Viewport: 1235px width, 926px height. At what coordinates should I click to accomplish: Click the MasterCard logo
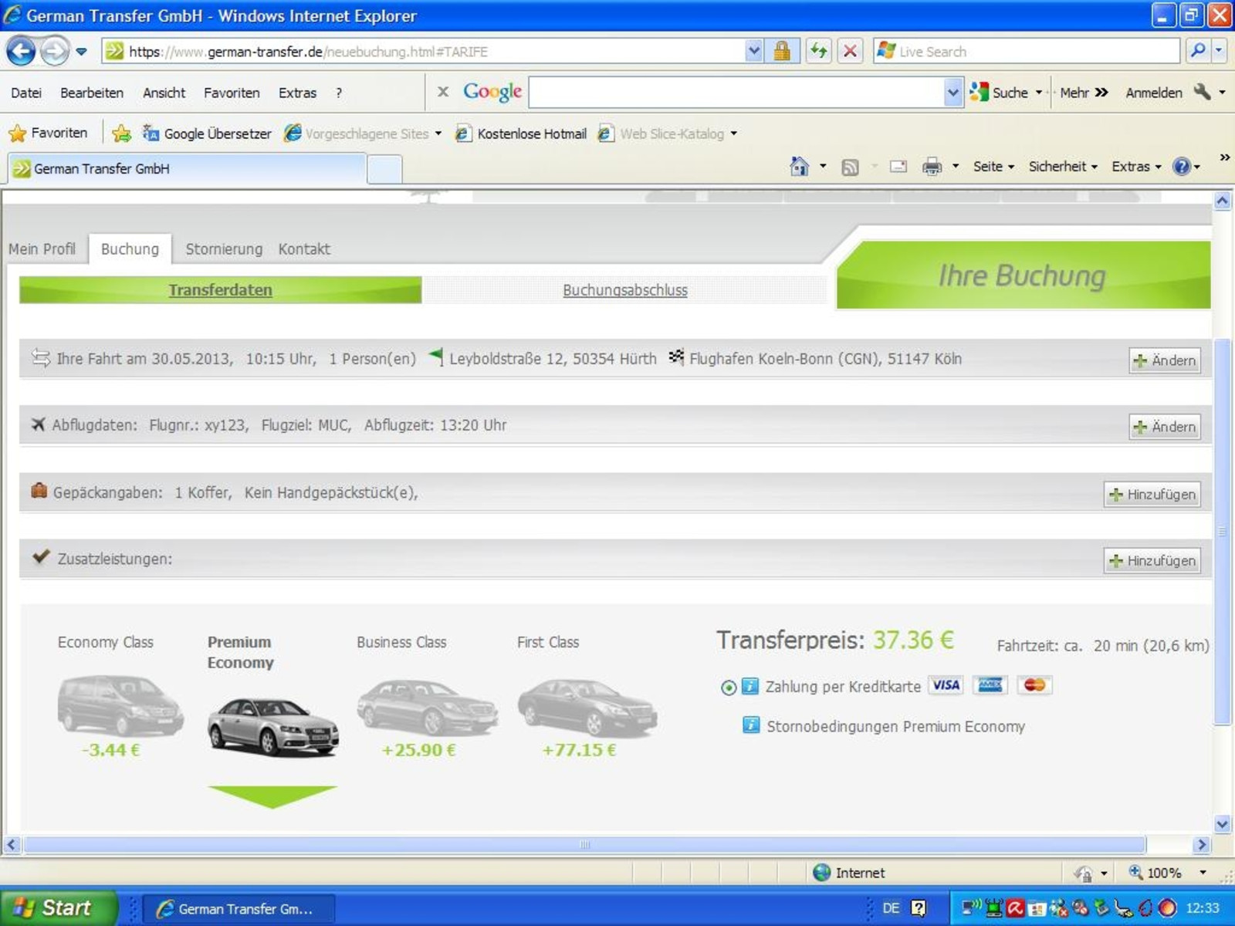click(1034, 685)
